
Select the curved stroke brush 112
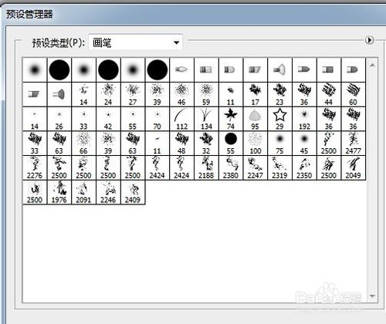point(181,119)
